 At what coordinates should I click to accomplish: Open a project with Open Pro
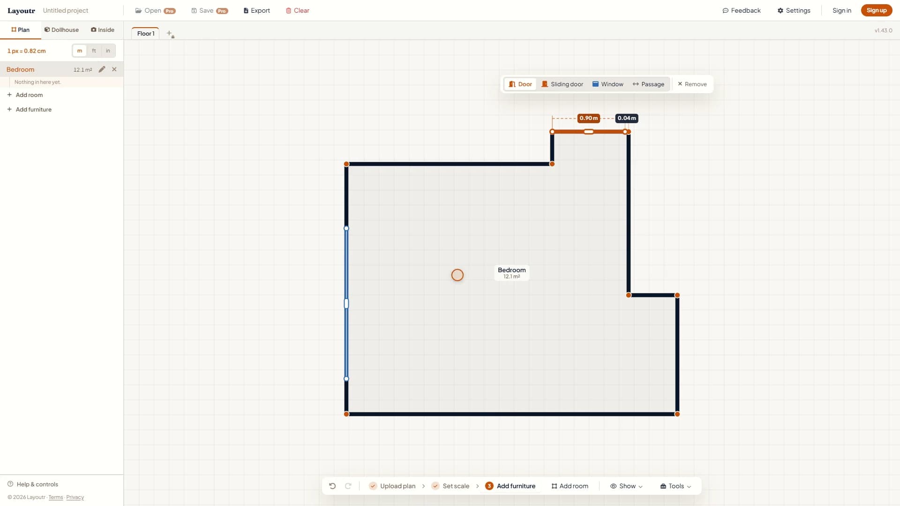(155, 10)
